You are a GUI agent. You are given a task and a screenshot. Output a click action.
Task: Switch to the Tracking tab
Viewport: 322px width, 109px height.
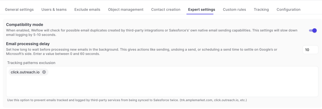click(261, 9)
